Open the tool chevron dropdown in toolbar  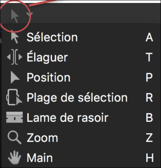30,14
